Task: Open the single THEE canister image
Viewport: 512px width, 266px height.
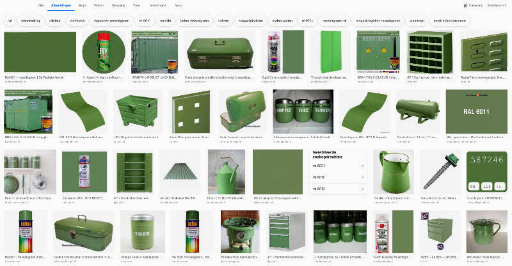Action: coord(142,231)
